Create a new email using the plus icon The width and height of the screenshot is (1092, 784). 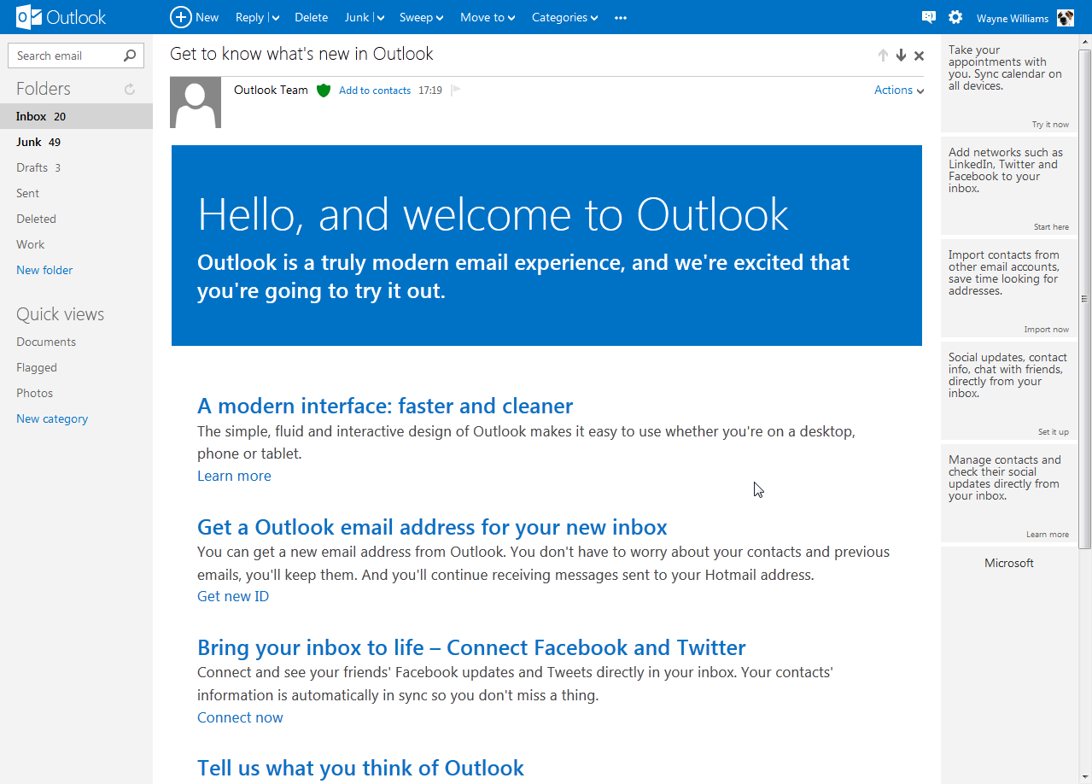[x=180, y=17]
